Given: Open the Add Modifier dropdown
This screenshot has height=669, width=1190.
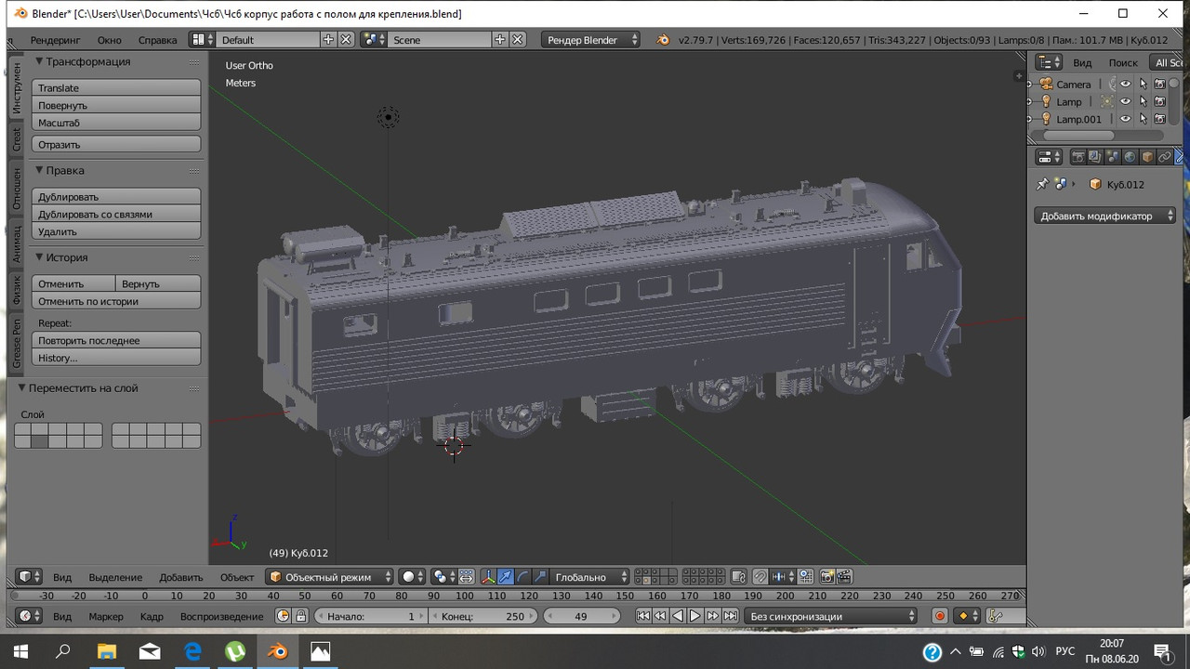Looking at the screenshot, I should 1104,216.
